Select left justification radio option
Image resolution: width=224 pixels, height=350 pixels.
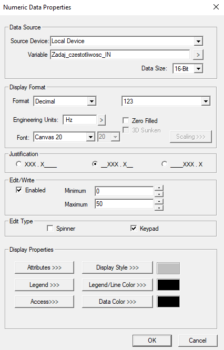(x=19, y=164)
